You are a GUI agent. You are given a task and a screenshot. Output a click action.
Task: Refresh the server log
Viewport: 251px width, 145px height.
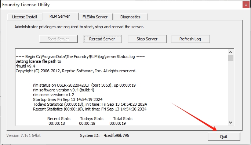tap(190, 39)
